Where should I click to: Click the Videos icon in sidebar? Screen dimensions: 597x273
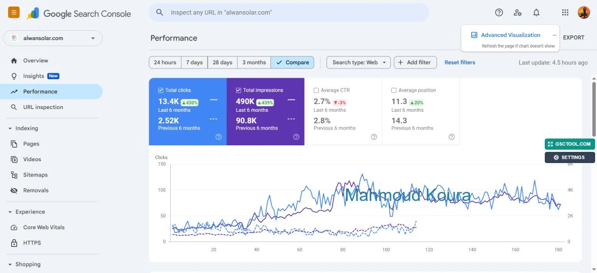[14, 159]
